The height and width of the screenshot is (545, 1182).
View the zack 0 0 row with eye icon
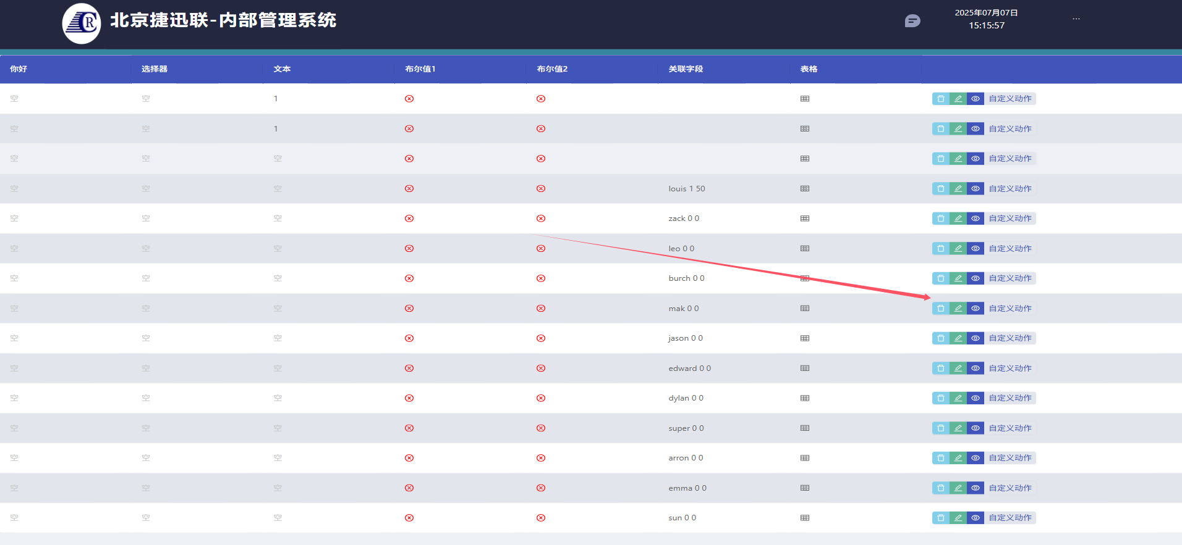click(x=976, y=218)
